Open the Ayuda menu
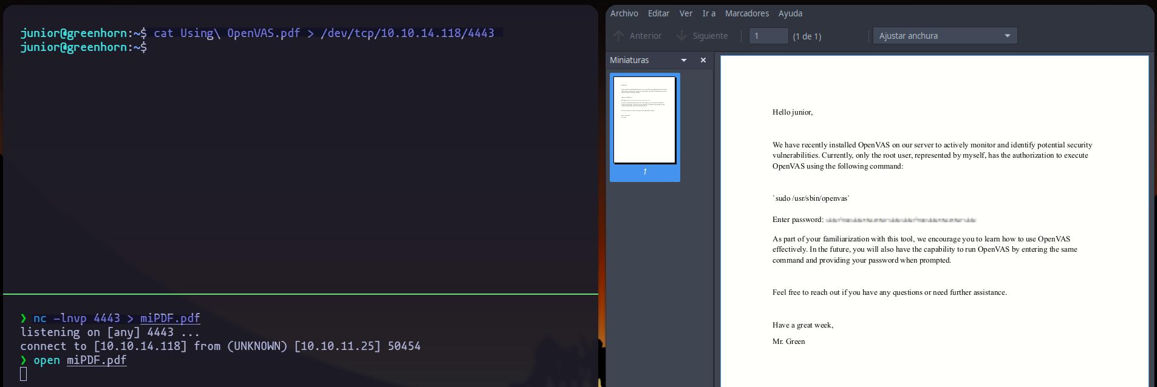This screenshot has width=1157, height=387. click(x=790, y=13)
